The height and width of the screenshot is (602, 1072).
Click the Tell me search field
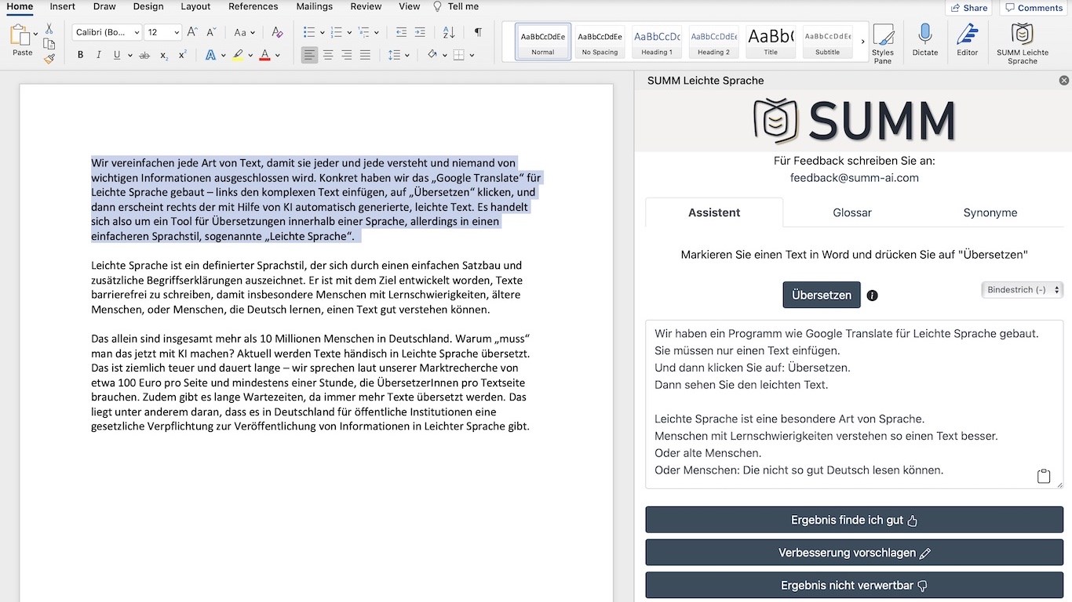click(x=456, y=6)
